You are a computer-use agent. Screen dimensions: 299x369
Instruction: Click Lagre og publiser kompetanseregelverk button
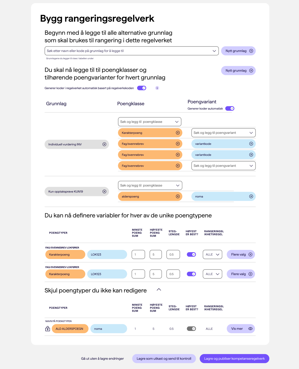(x=234, y=359)
